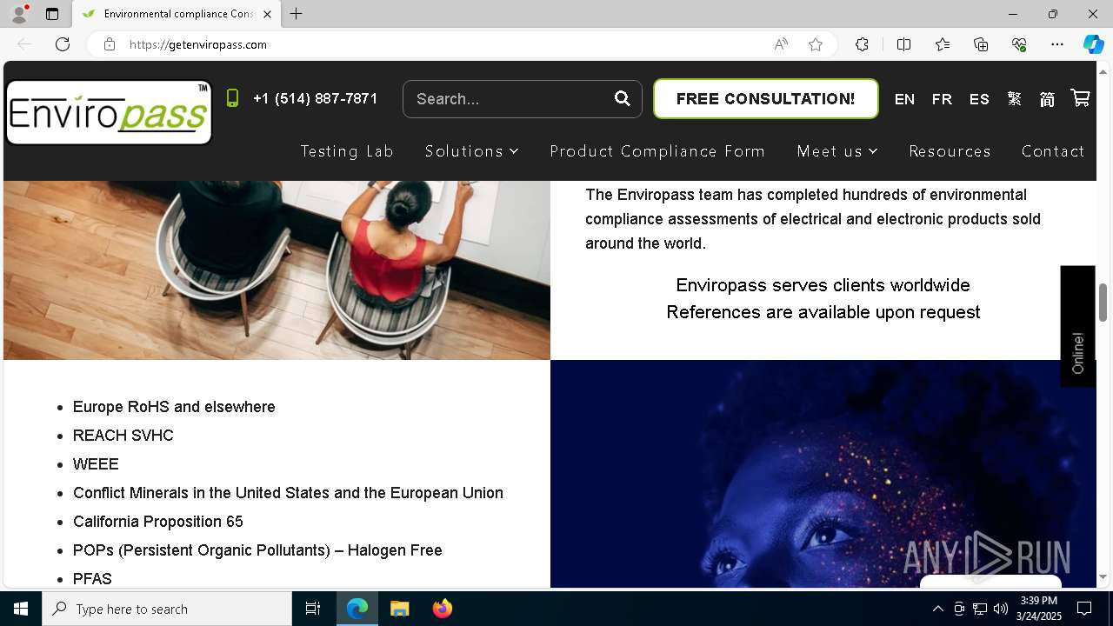Open Collections icon
The image size is (1113, 626).
pyautogui.click(x=981, y=44)
